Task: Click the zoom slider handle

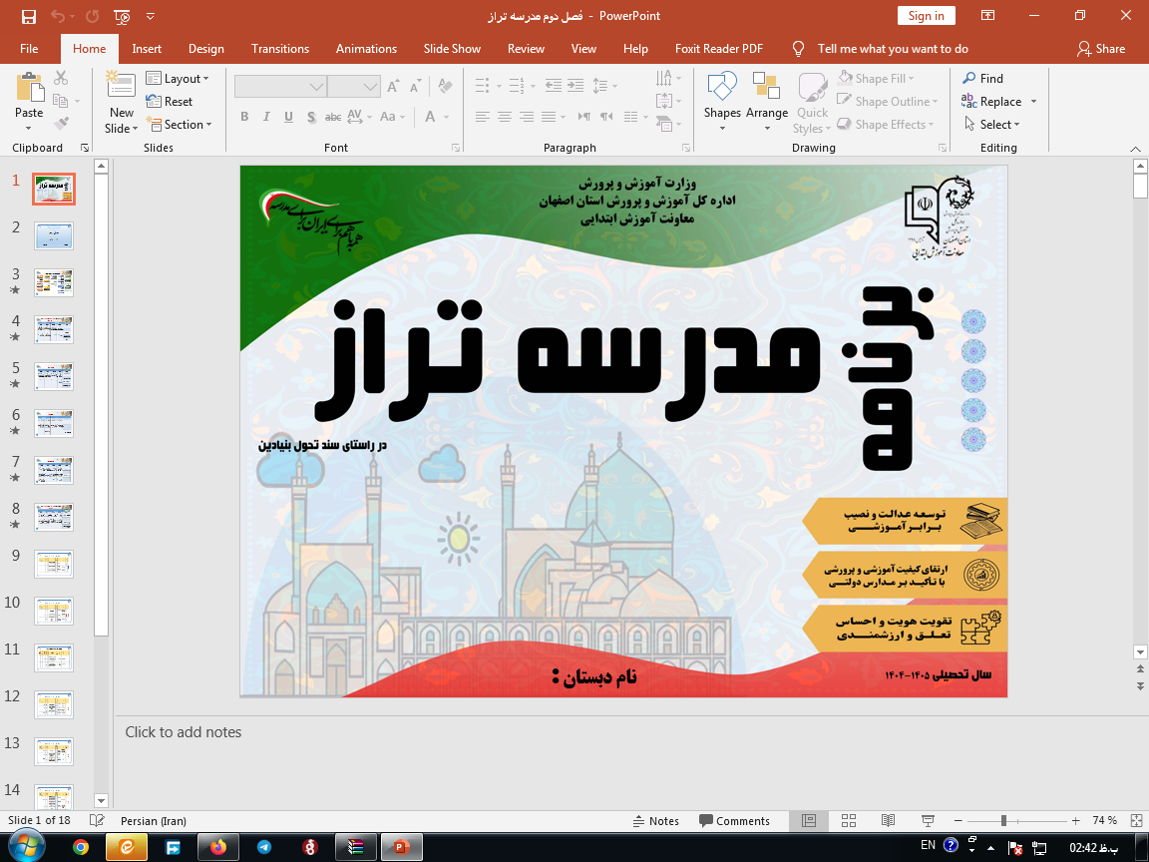Action: tap(1002, 821)
